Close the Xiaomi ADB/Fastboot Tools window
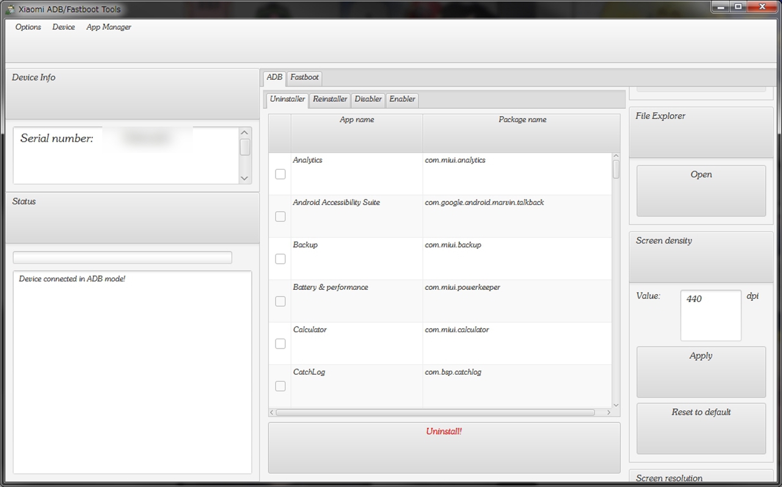 [x=761, y=7]
